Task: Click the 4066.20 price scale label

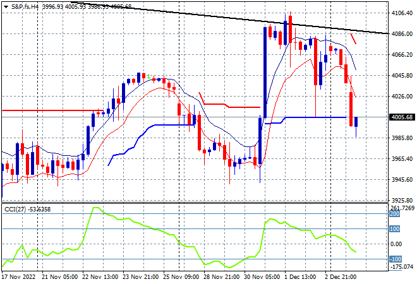Action: coord(402,55)
